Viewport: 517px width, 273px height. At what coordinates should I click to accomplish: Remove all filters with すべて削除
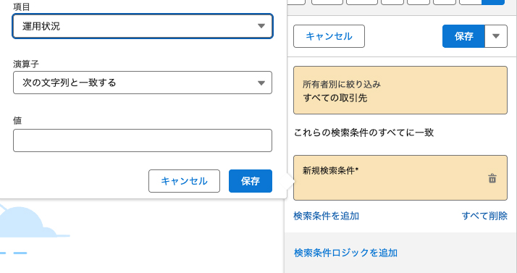click(x=484, y=216)
